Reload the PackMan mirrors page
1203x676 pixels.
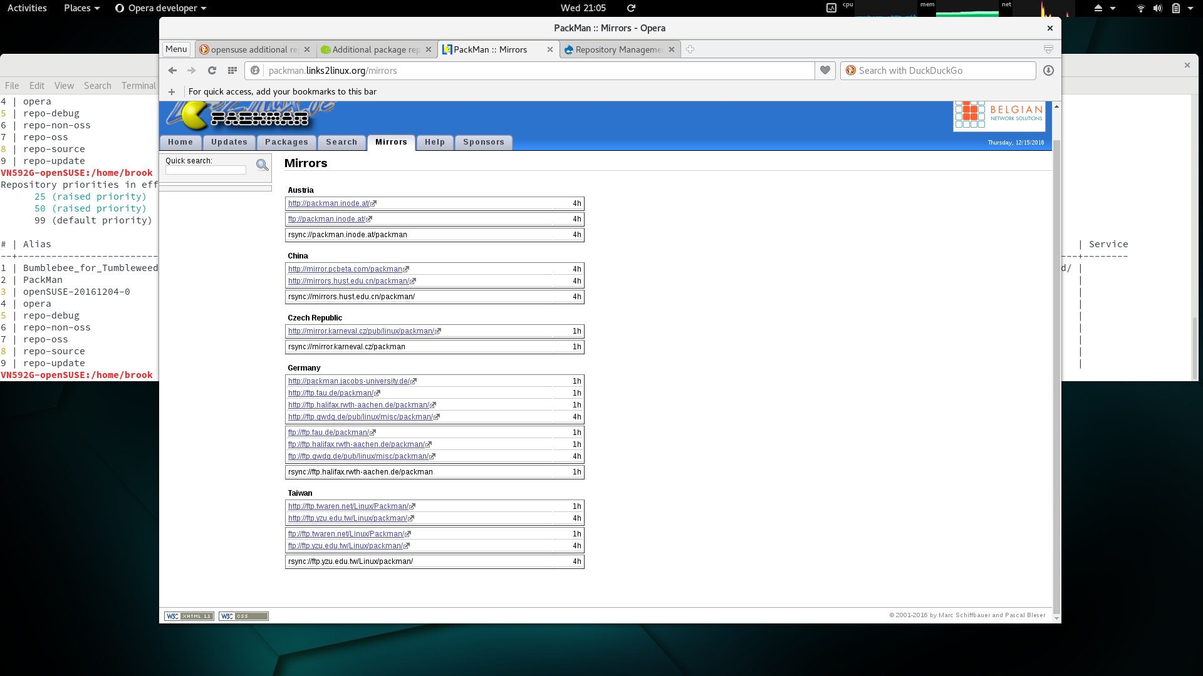click(212, 71)
